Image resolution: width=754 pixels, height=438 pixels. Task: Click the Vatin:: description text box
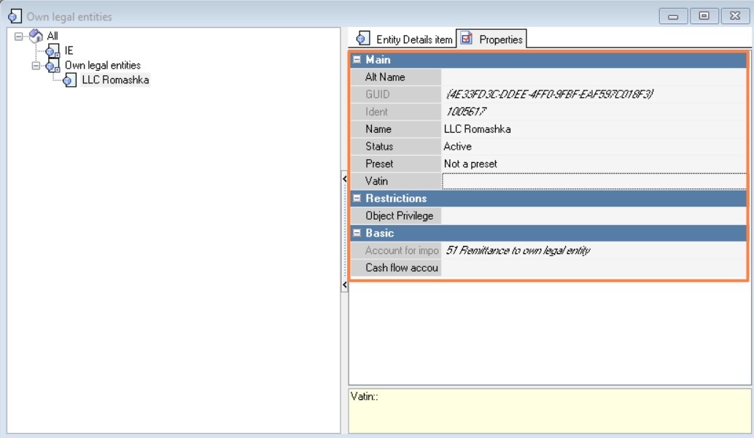pos(550,411)
